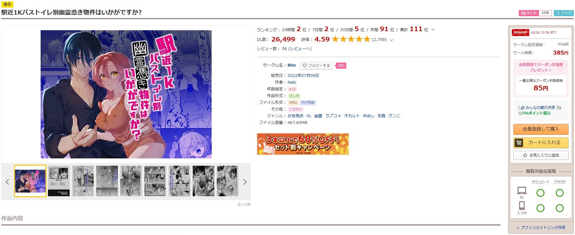Viewport: 575px width, 235px height.
Task: Open the まとめ collection button
Action: point(535,13)
